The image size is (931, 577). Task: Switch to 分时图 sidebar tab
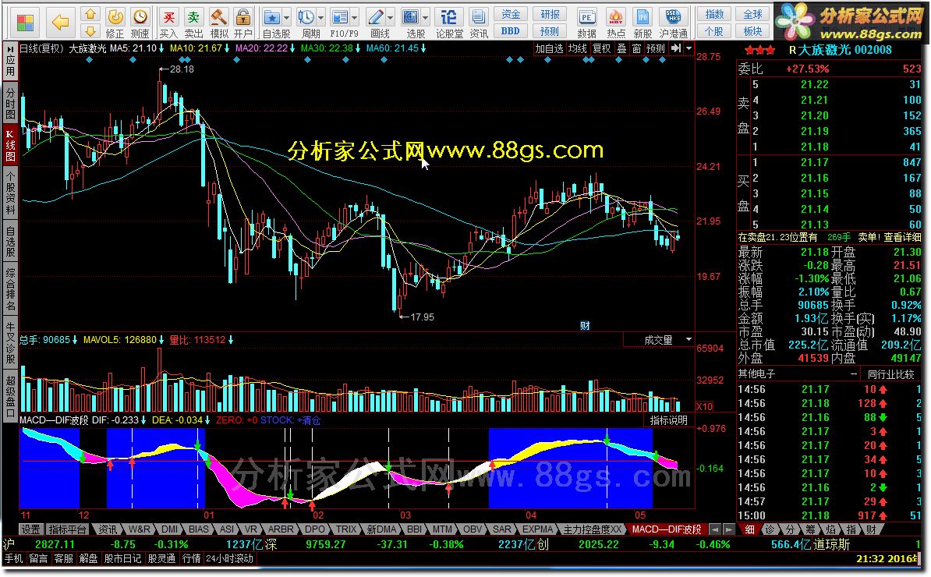point(10,103)
